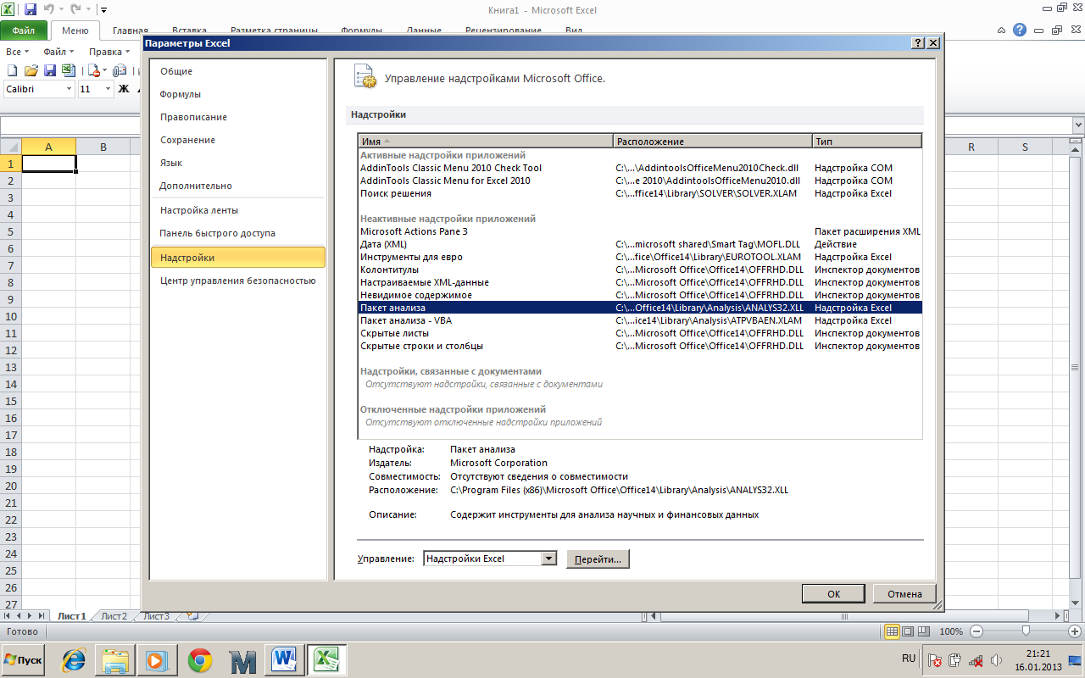1085x678 pixels.
Task: Click the Пуск start button
Action: pos(24,659)
